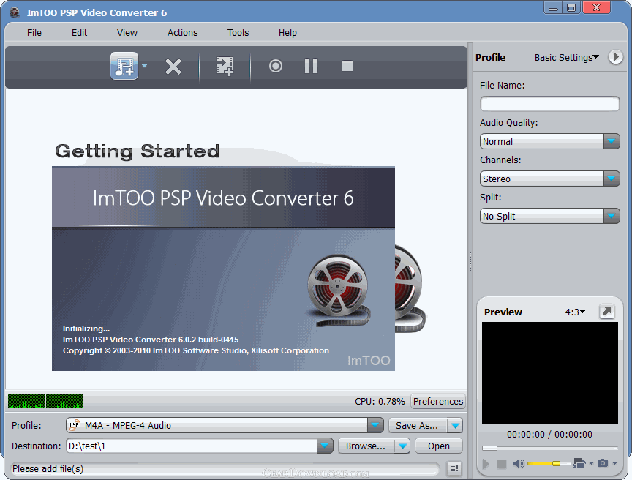Click the preview display mode icon
The image size is (632, 480).
click(x=579, y=463)
